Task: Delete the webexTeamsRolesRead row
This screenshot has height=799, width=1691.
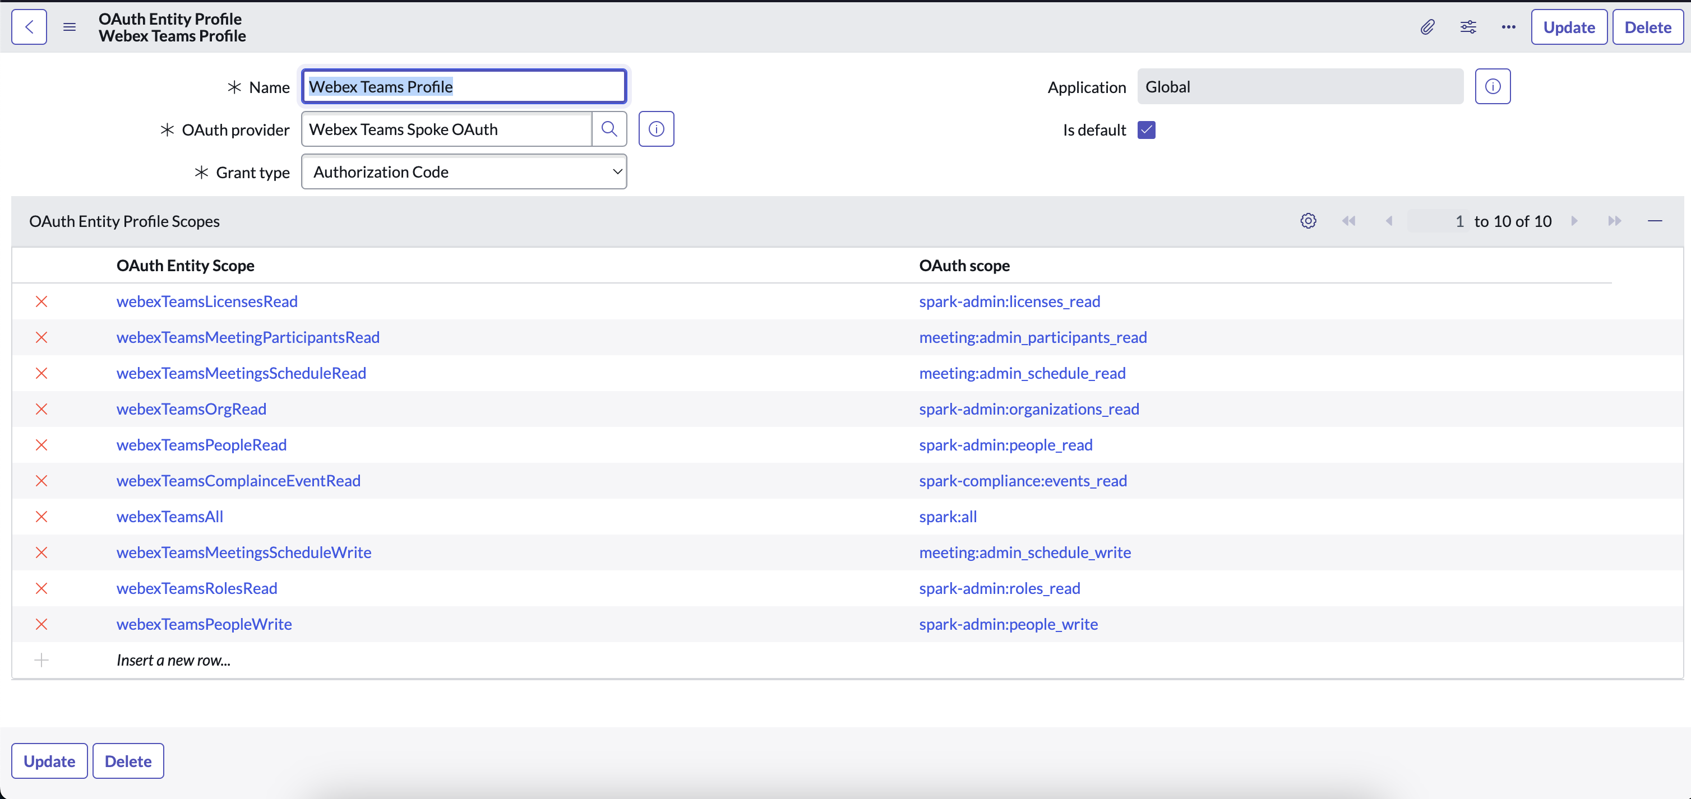Action: [x=41, y=588]
